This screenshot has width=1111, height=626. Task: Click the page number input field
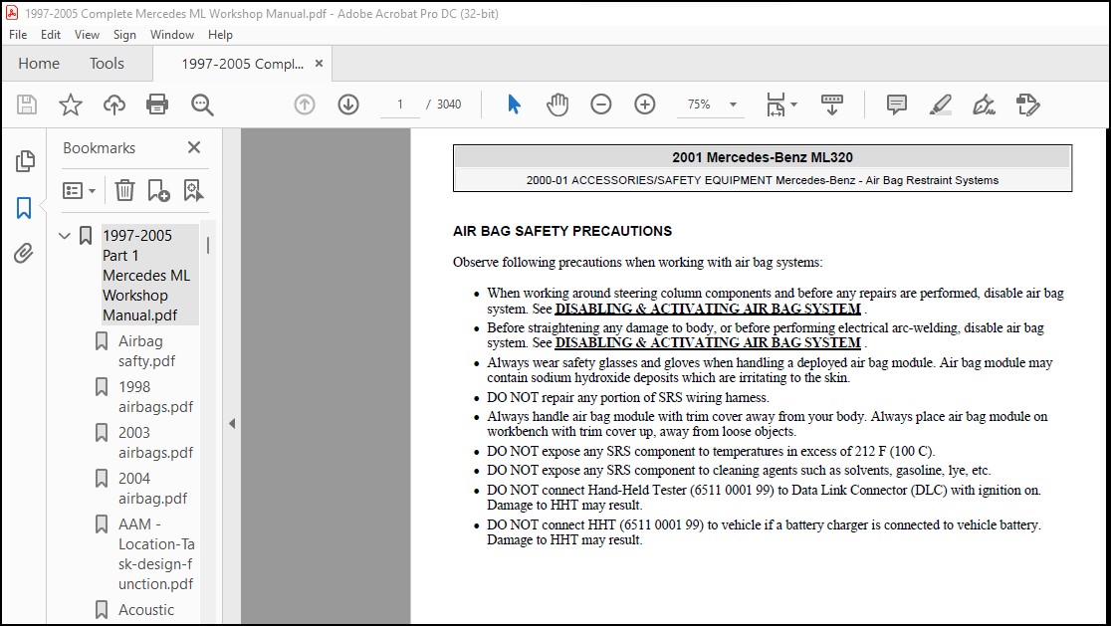[399, 104]
